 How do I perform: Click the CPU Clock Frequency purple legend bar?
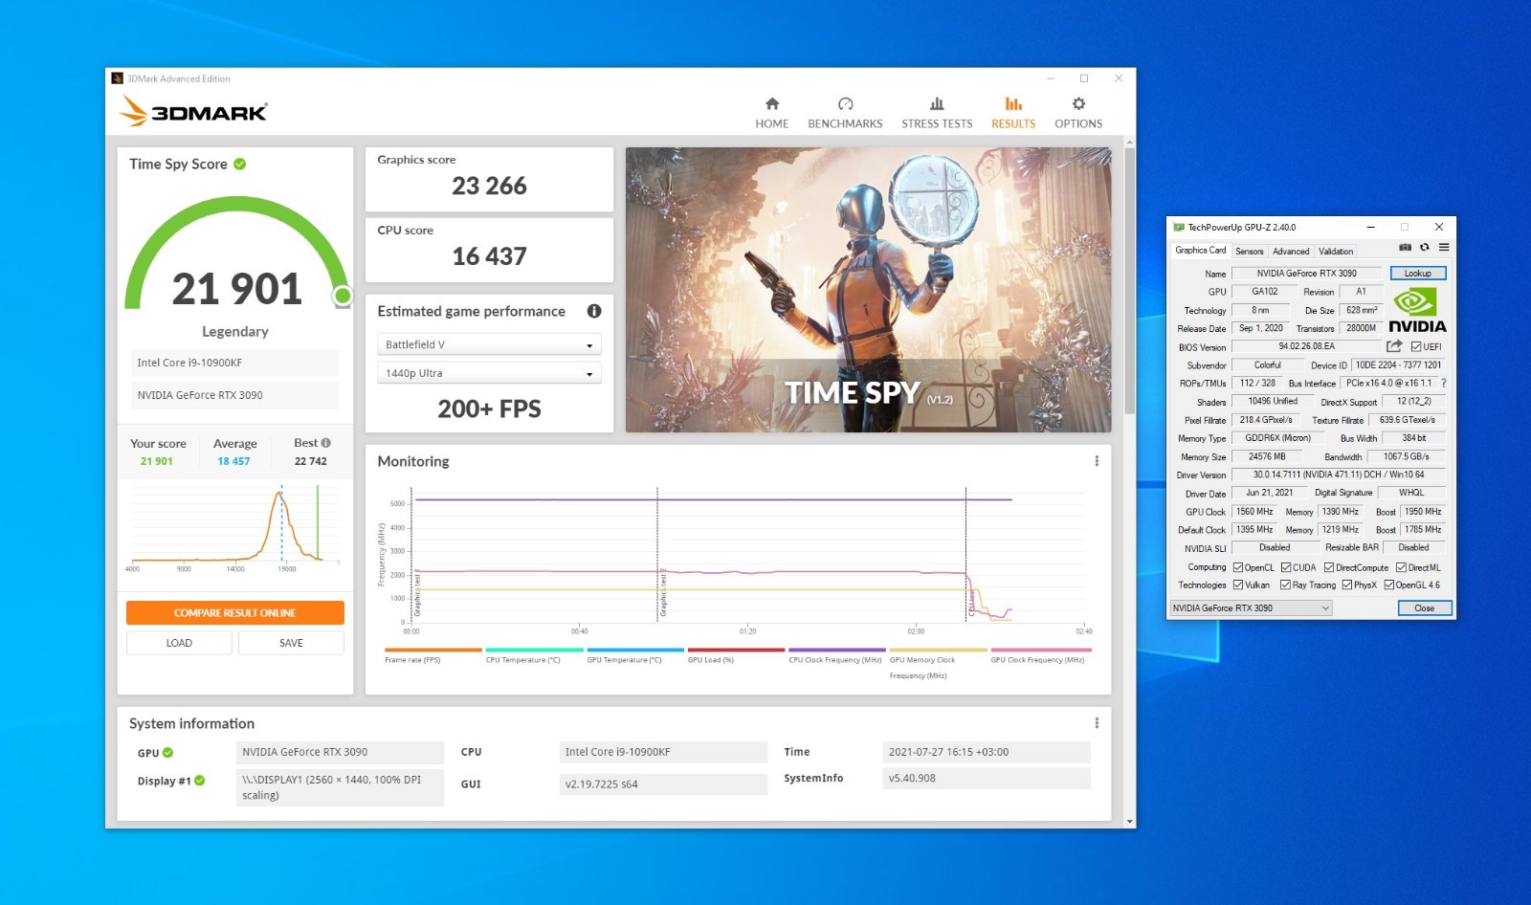point(837,650)
